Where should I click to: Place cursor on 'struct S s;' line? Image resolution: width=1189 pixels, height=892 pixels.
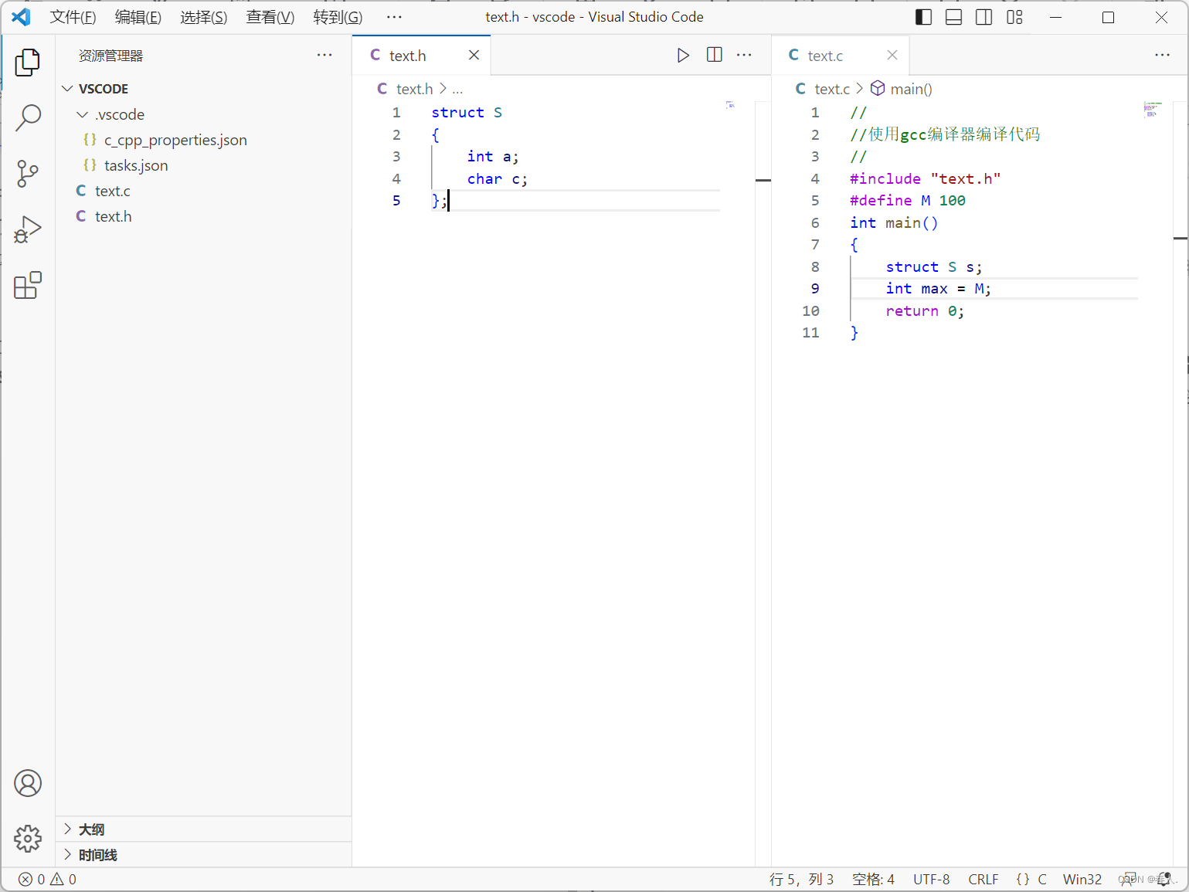coord(933,266)
